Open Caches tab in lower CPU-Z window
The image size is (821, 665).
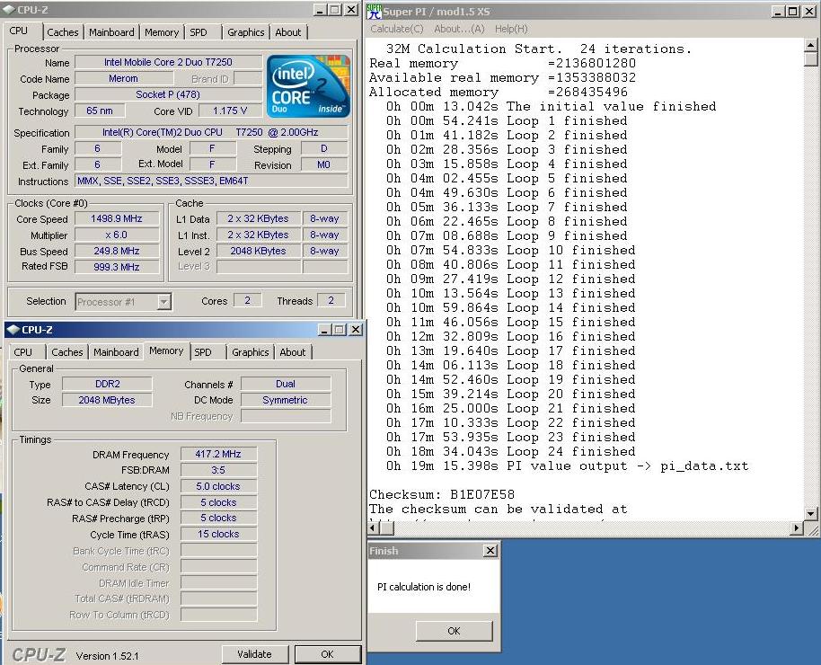(67, 352)
